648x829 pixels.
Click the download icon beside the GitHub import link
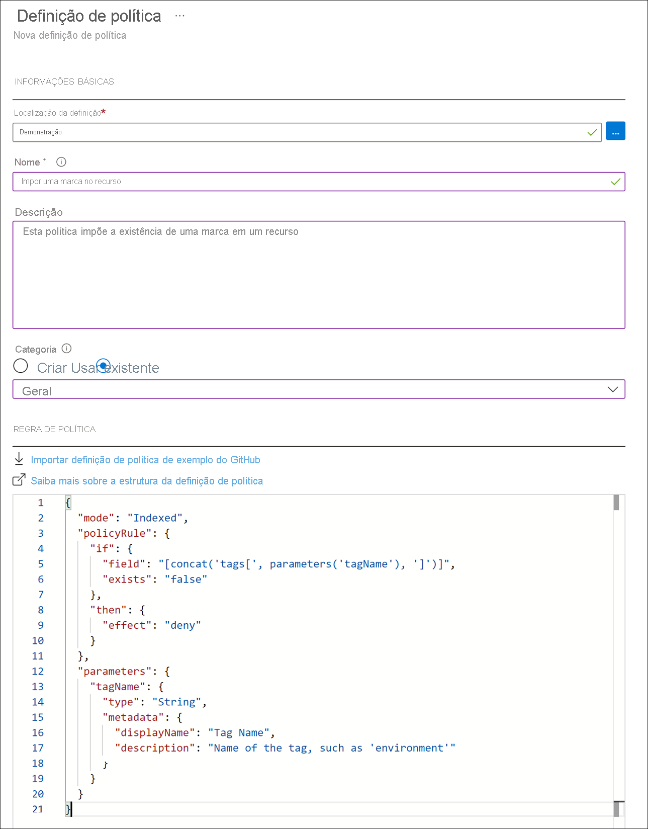coord(19,459)
